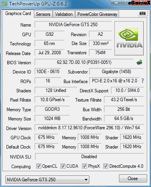Click the Default Clock row Shader 1620 MHz field

[132, 147]
